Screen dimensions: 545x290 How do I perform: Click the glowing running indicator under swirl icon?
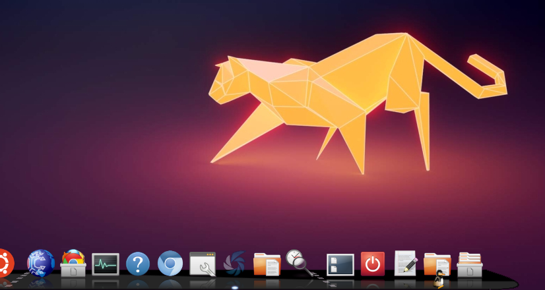pyautogui.click(x=235, y=287)
